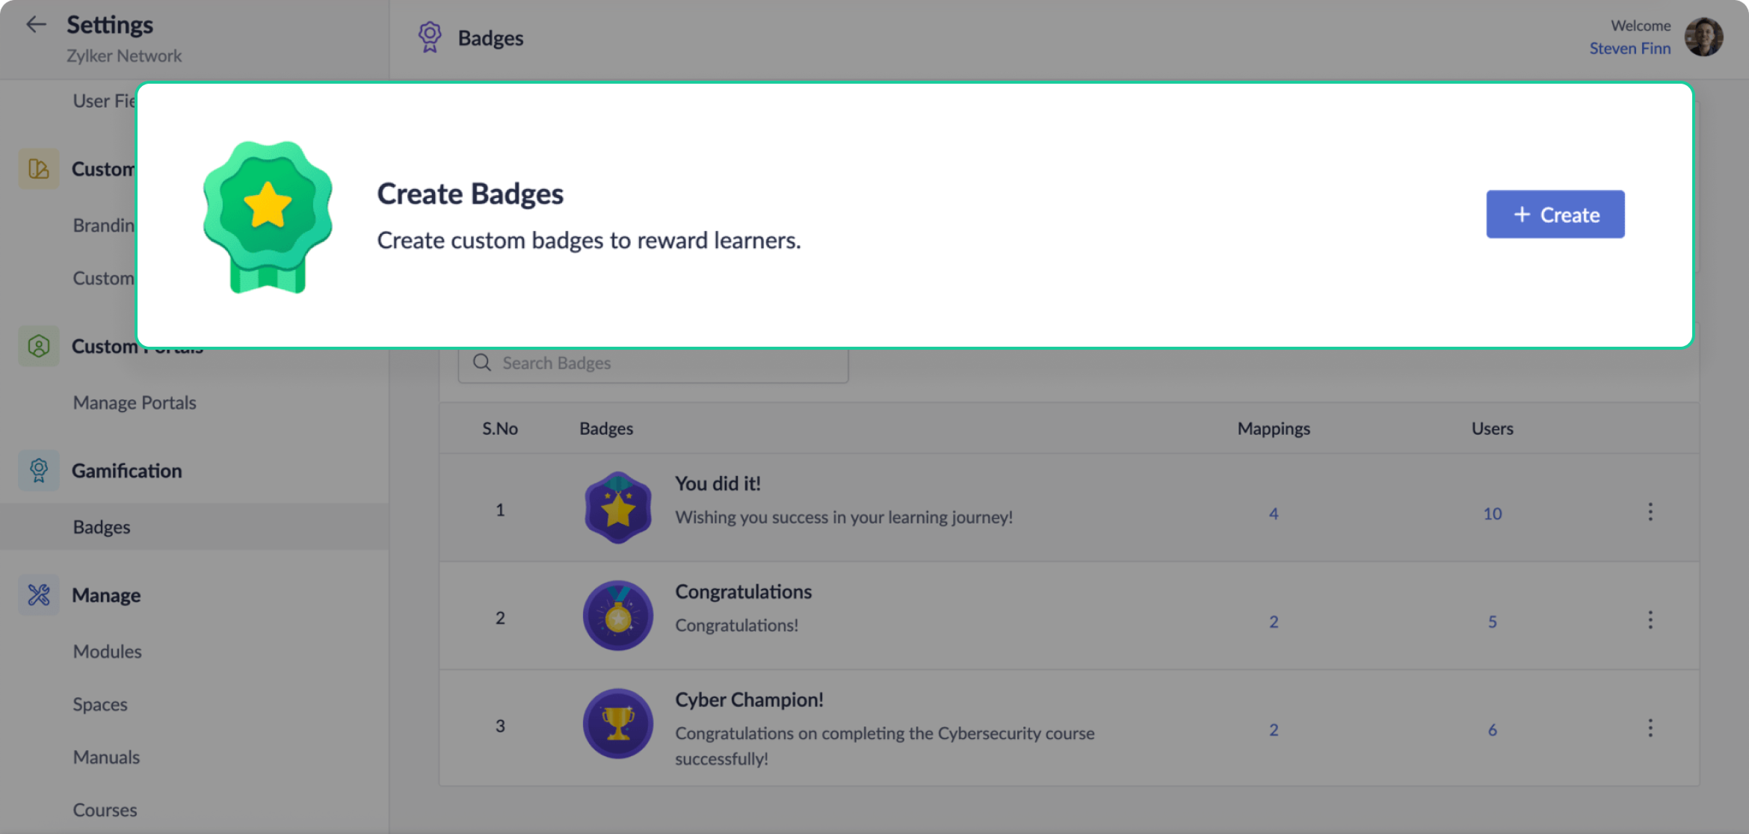1749x834 pixels.
Task: Open the kebab menu for Cyber Champion!
Action: pyautogui.click(x=1650, y=726)
